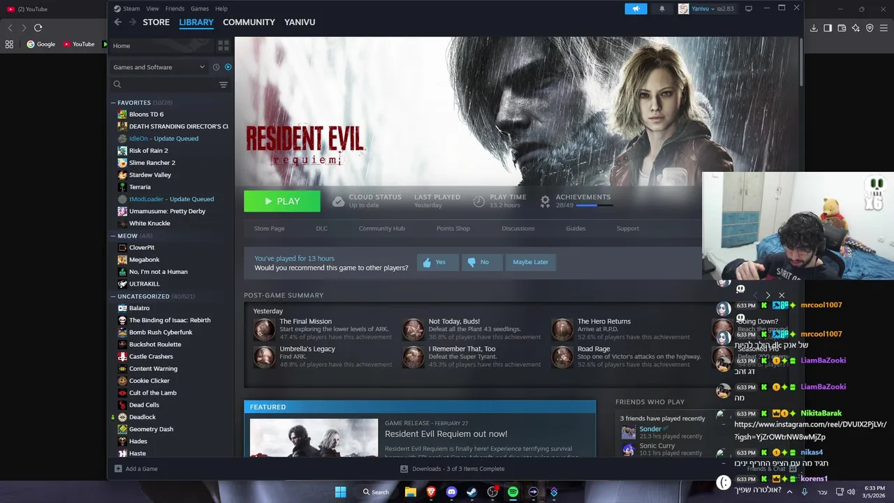Switch Steam to Big Picture mode
Screen dimensions: 894x503
[x=749, y=8]
